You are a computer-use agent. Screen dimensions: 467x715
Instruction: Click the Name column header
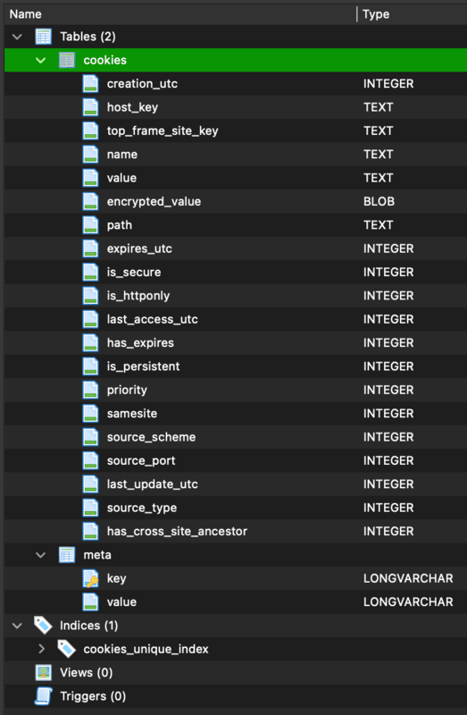point(180,14)
